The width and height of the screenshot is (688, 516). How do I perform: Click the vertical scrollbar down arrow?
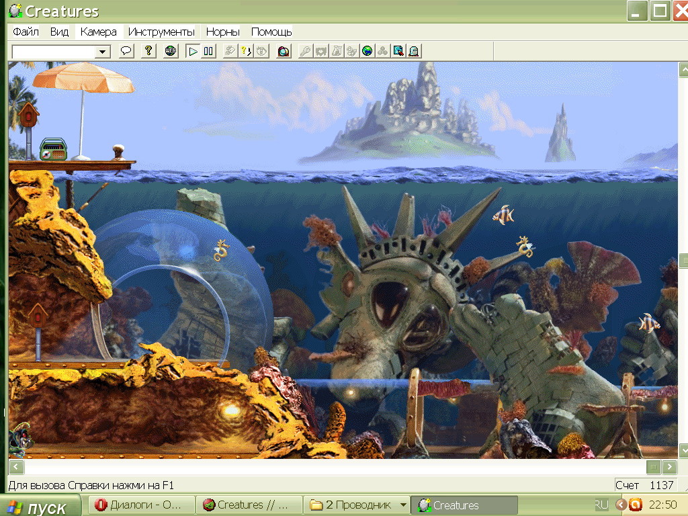pos(683,450)
